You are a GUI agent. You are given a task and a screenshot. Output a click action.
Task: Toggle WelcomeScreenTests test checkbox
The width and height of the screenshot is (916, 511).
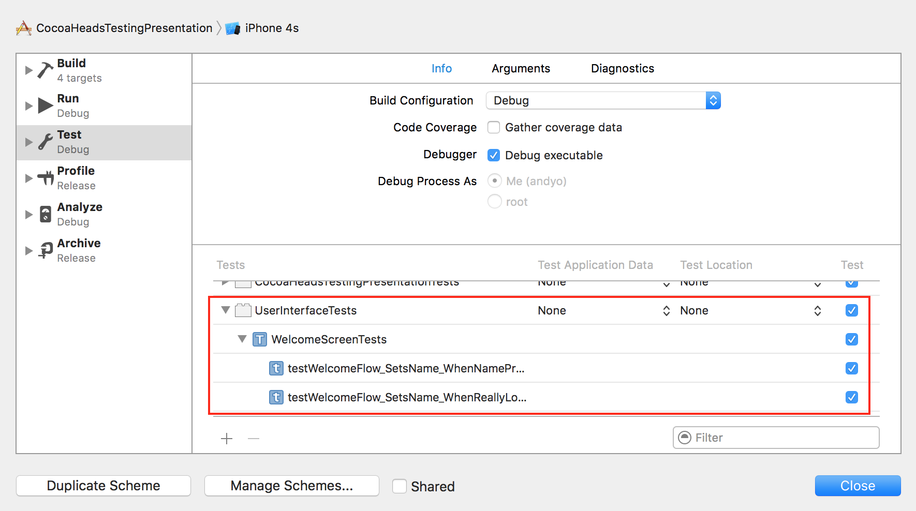point(852,339)
